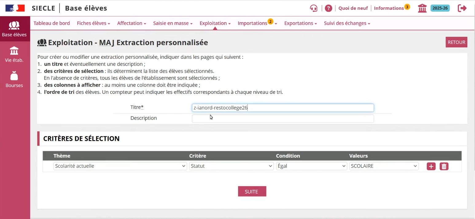Go to Tableau de bord

coord(52,23)
